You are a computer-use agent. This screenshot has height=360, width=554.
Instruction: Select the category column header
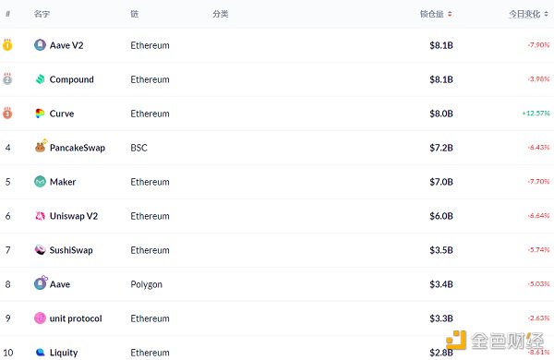pos(221,14)
